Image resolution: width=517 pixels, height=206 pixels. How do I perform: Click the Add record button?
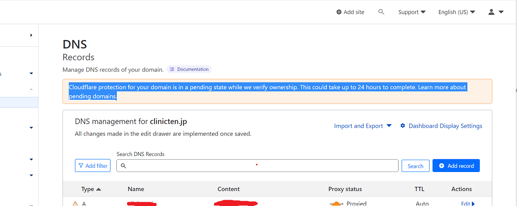point(456,166)
